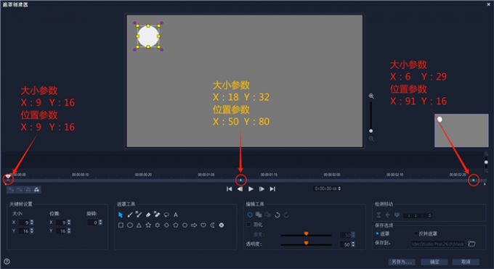
Task: Select the arrow selection mask tool
Action: 121,215
